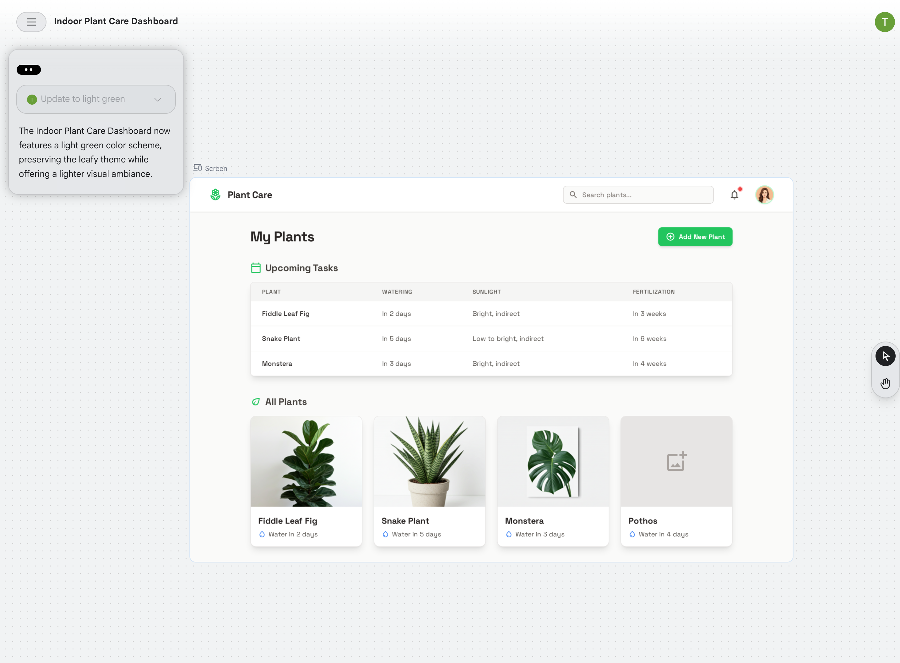900x663 pixels.
Task: Open the hamburger menu button
Action: 31,22
